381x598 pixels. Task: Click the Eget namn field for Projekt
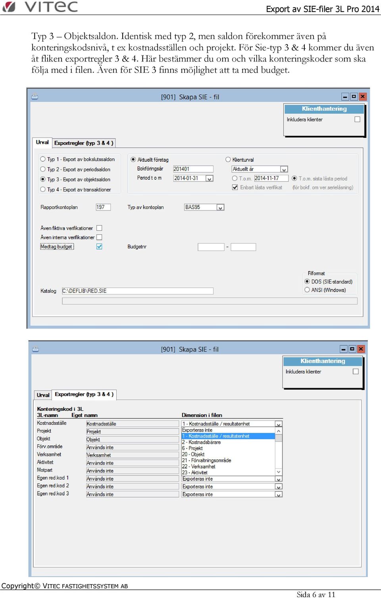(x=133, y=432)
